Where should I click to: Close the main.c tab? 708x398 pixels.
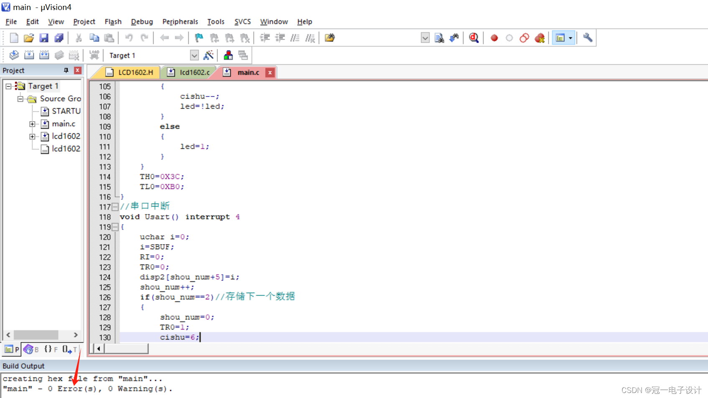270,73
